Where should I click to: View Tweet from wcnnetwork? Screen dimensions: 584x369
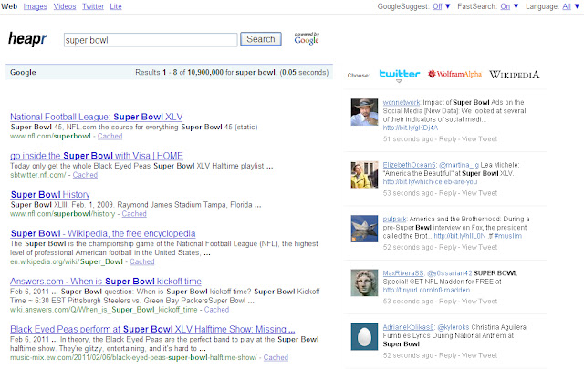point(479,138)
